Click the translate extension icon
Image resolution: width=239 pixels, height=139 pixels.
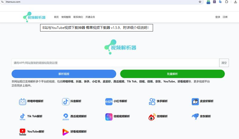220,2
